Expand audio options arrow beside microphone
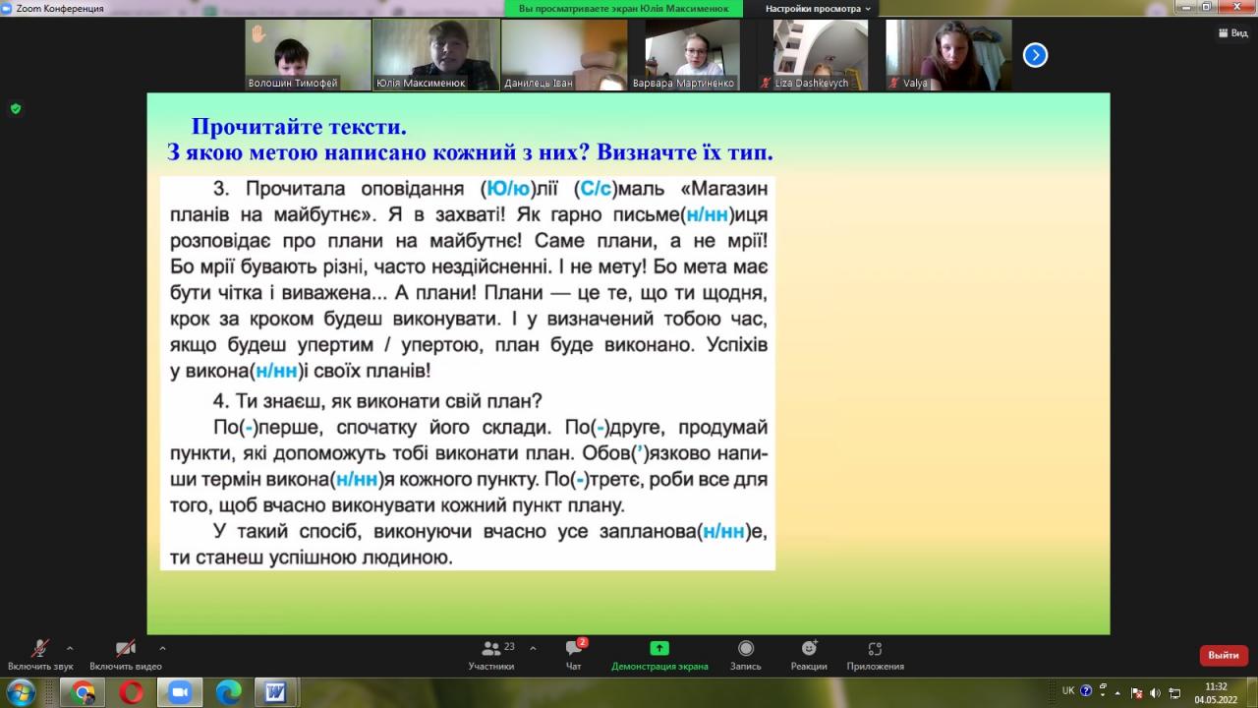The height and width of the screenshot is (708, 1258). point(70,648)
